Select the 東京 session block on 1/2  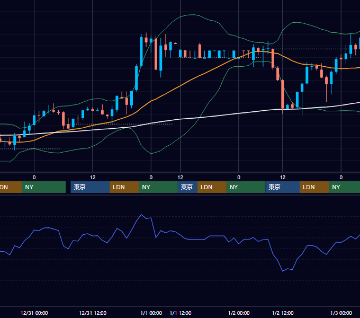282,187
